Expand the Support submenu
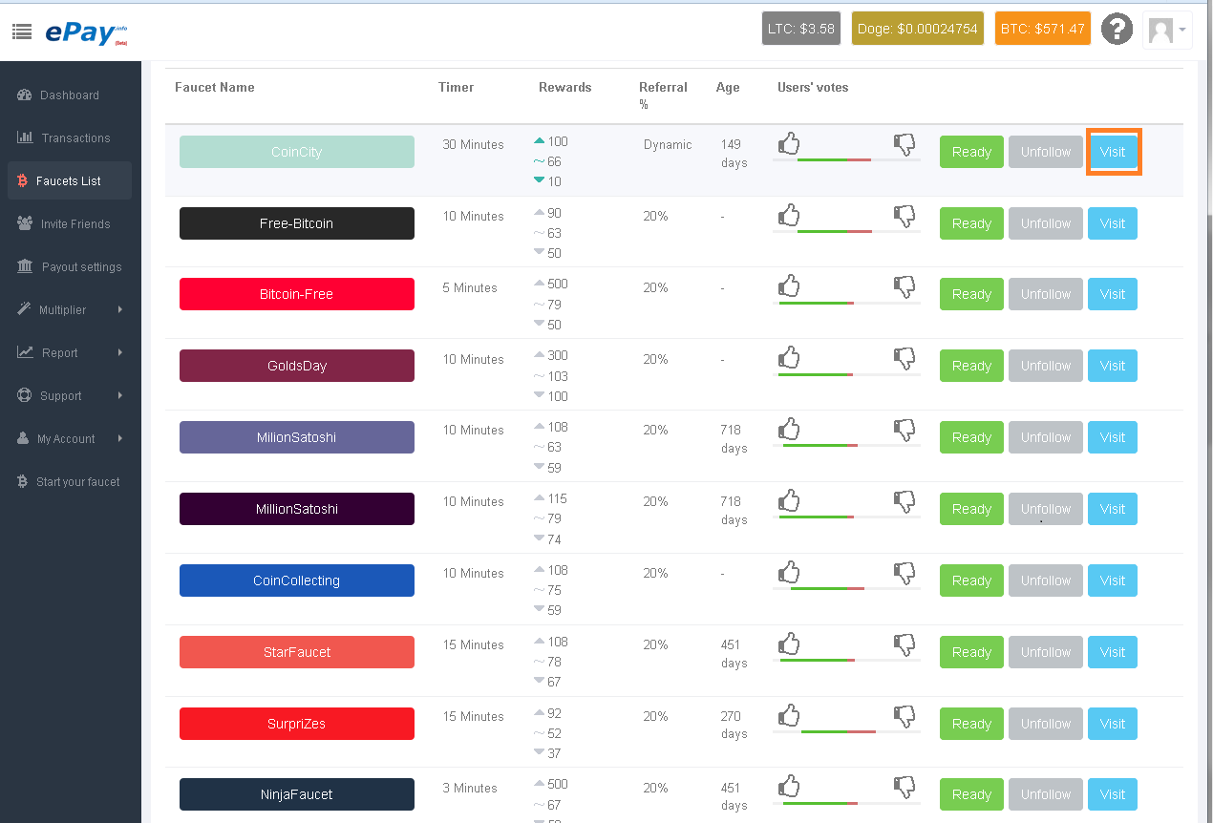1213x823 pixels. [x=70, y=396]
